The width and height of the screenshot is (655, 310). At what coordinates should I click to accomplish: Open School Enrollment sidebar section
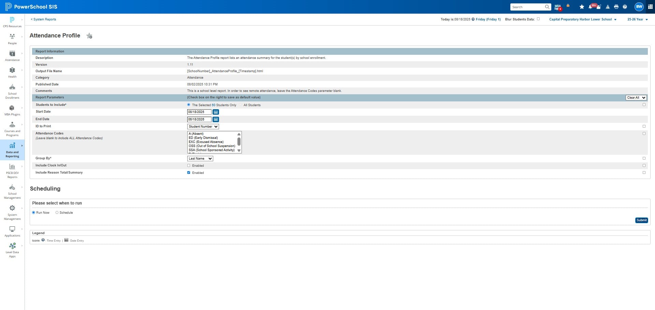click(12, 91)
